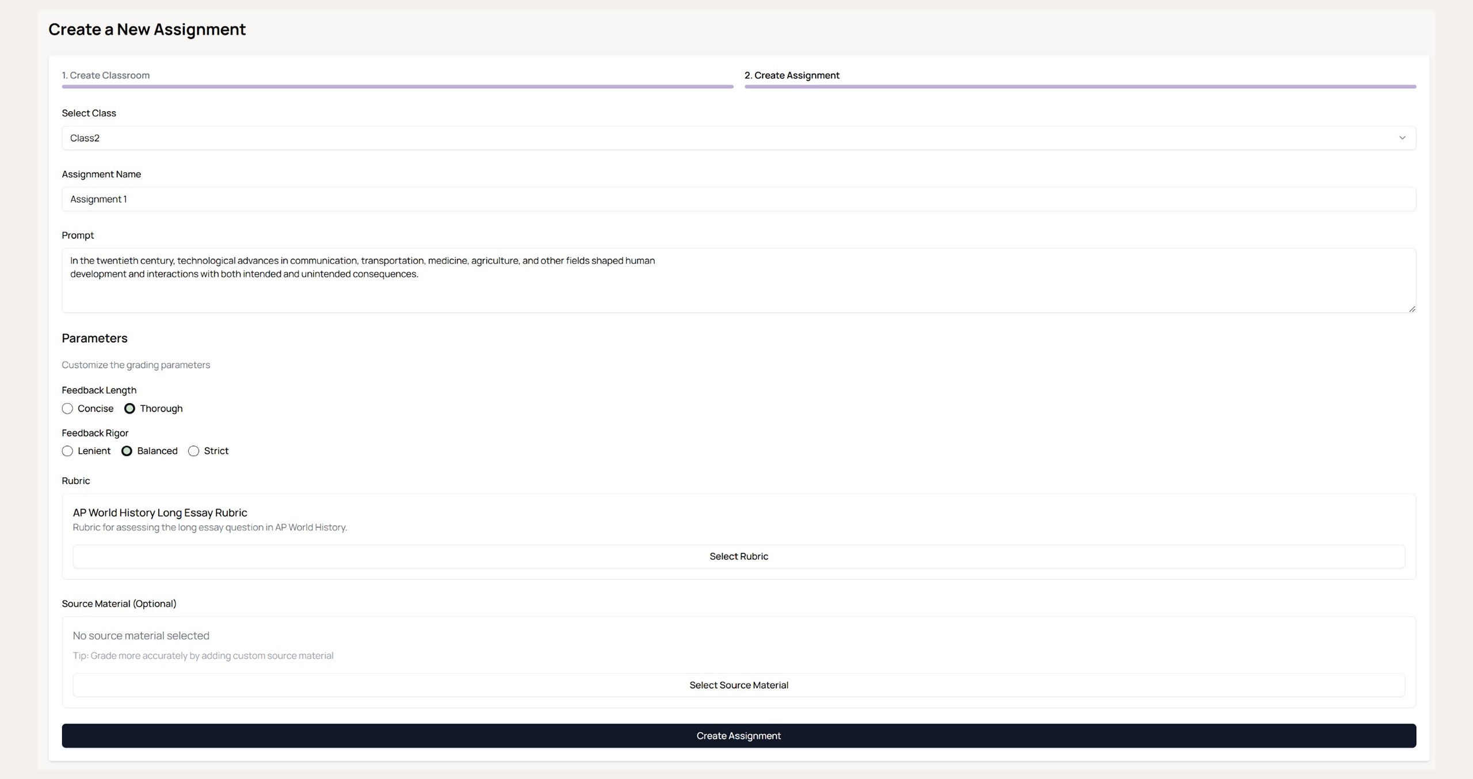Click the Create Classroom progress bar
Screen dimensions: 1473x779
pyautogui.click(x=397, y=87)
